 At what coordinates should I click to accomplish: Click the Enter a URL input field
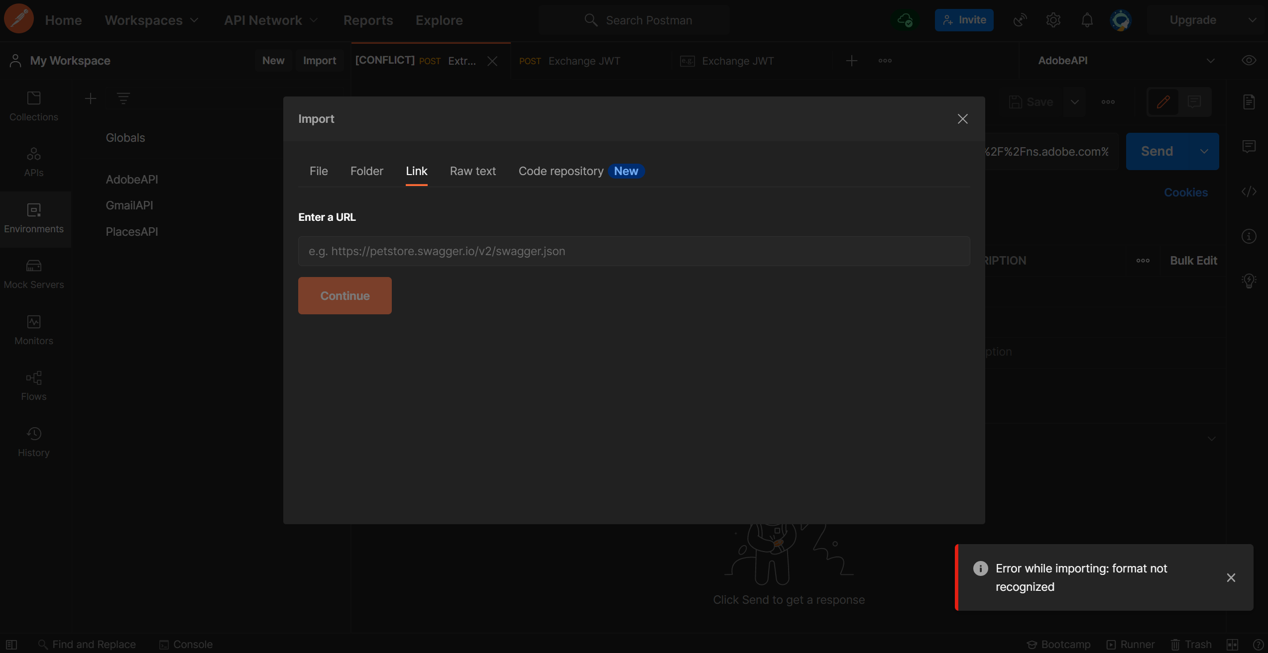(x=633, y=251)
